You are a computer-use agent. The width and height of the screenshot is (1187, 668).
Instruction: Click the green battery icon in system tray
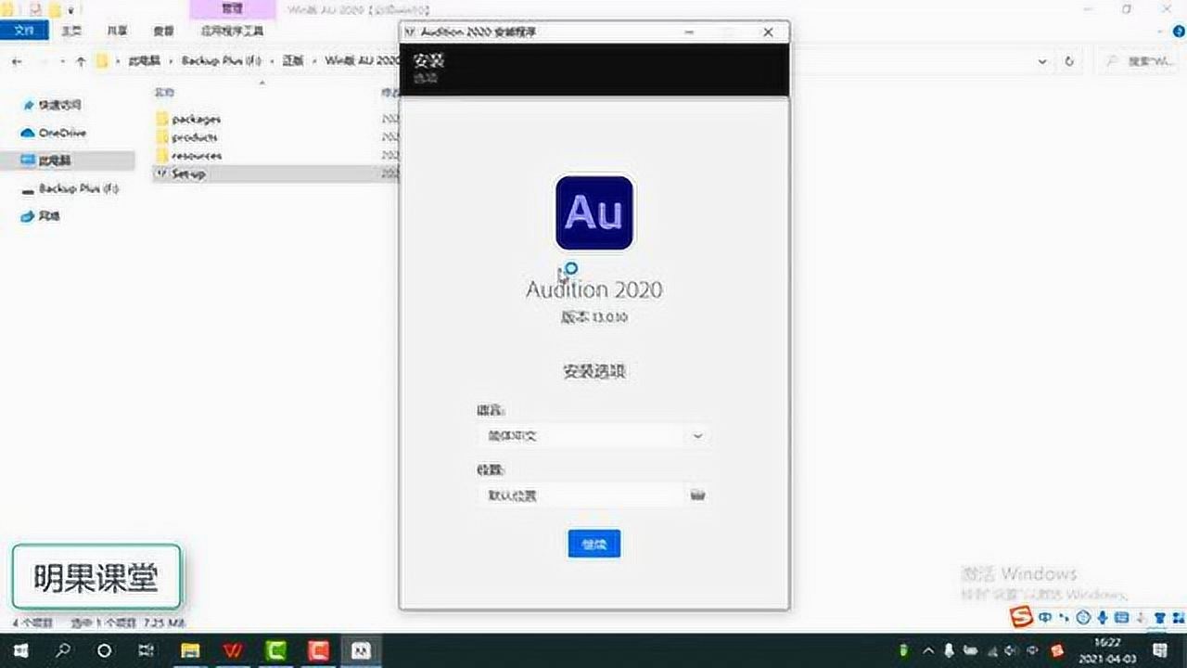(x=905, y=650)
